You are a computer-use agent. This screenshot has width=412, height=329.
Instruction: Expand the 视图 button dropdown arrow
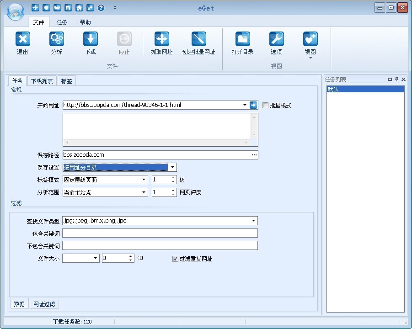pyautogui.click(x=310, y=58)
